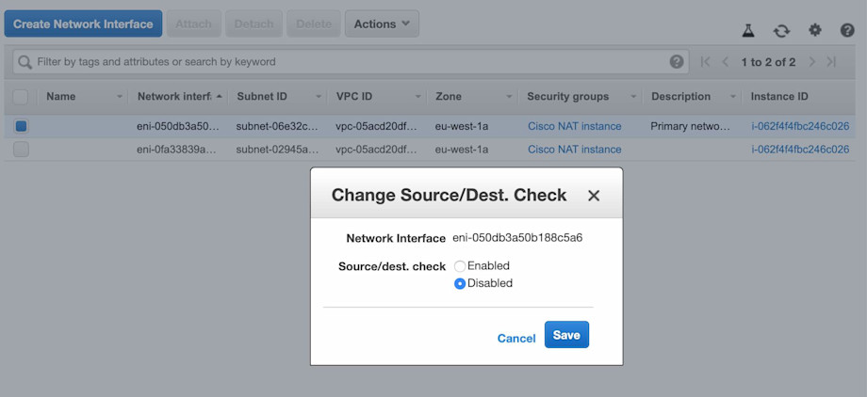
Task: Refresh the network interfaces list
Action: [781, 31]
